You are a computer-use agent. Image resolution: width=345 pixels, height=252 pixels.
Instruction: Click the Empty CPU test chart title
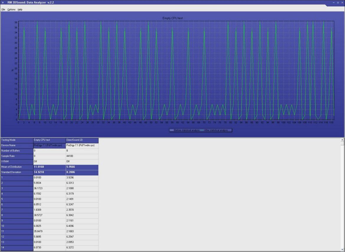pyautogui.click(x=172, y=18)
